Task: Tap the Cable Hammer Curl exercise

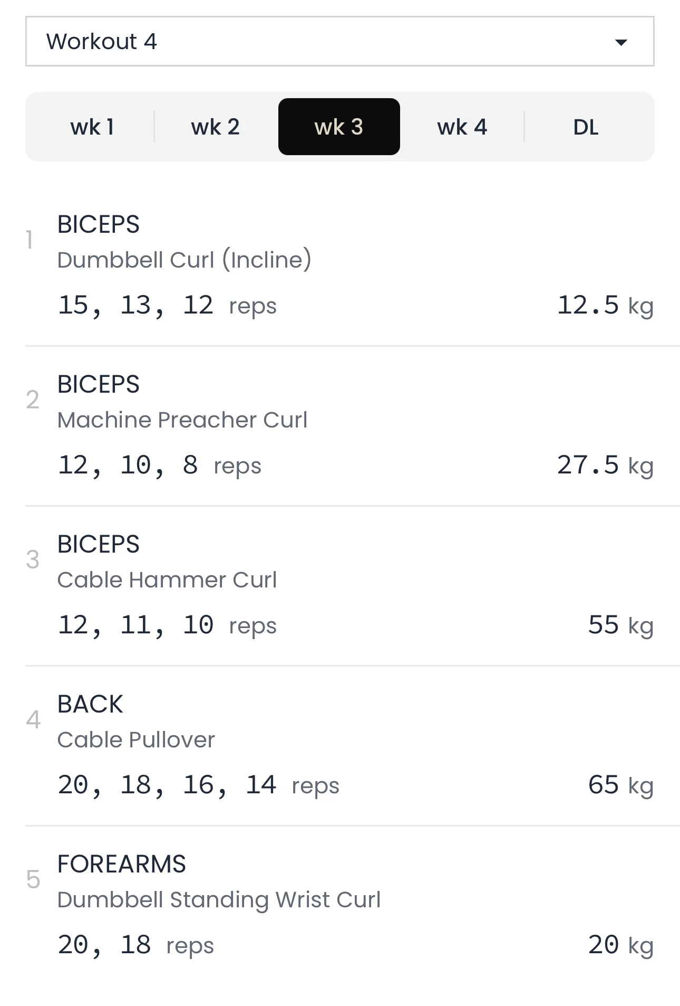Action: coord(167,580)
